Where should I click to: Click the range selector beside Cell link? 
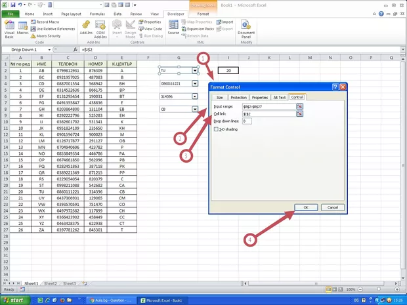[300, 113]
